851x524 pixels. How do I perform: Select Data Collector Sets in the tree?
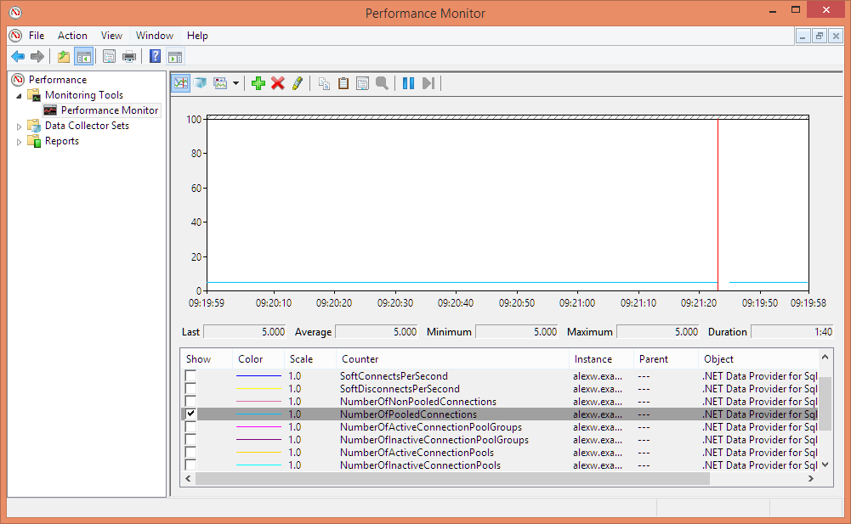[87, 126]
